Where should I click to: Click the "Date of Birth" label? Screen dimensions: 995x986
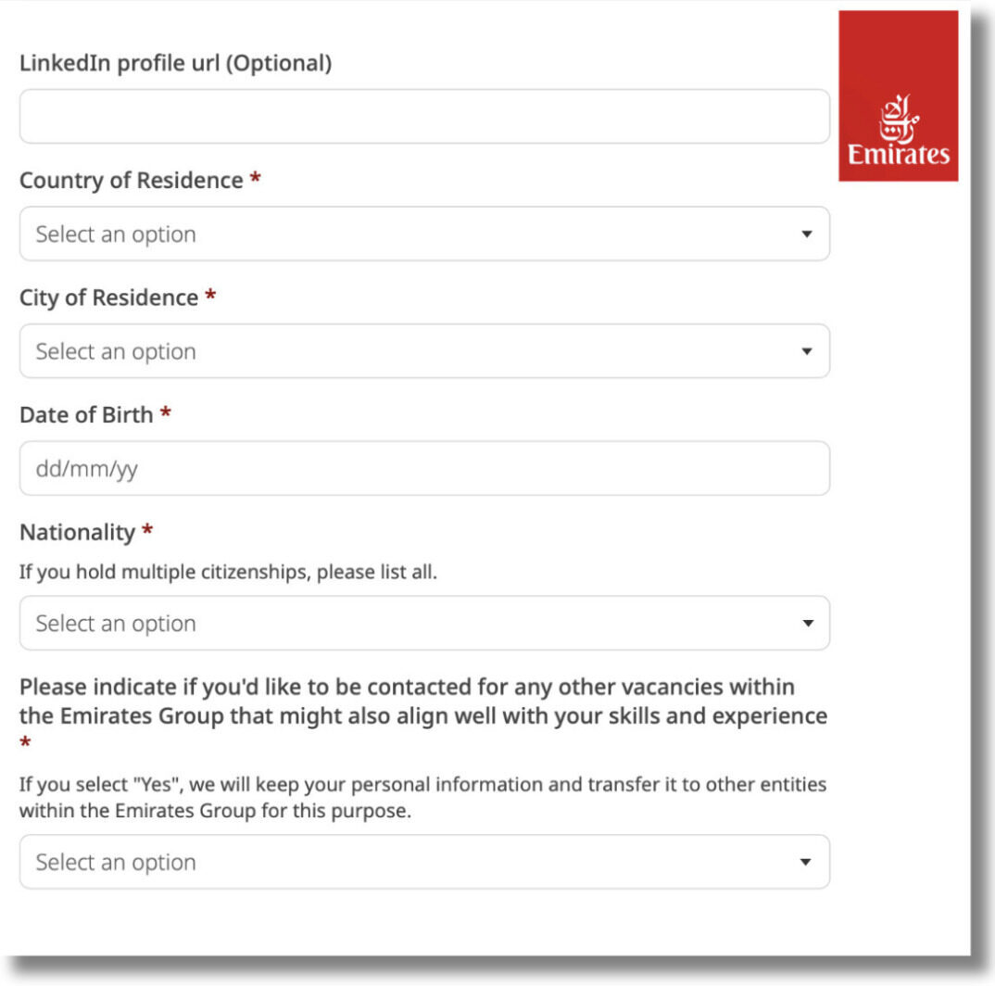click(86, 414)
